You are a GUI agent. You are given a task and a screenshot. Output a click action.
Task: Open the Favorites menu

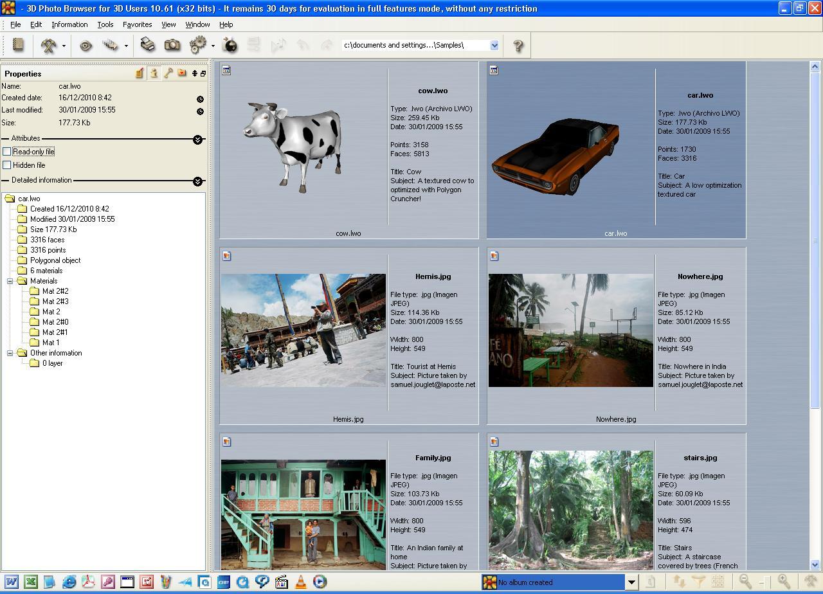pos(137,24)
